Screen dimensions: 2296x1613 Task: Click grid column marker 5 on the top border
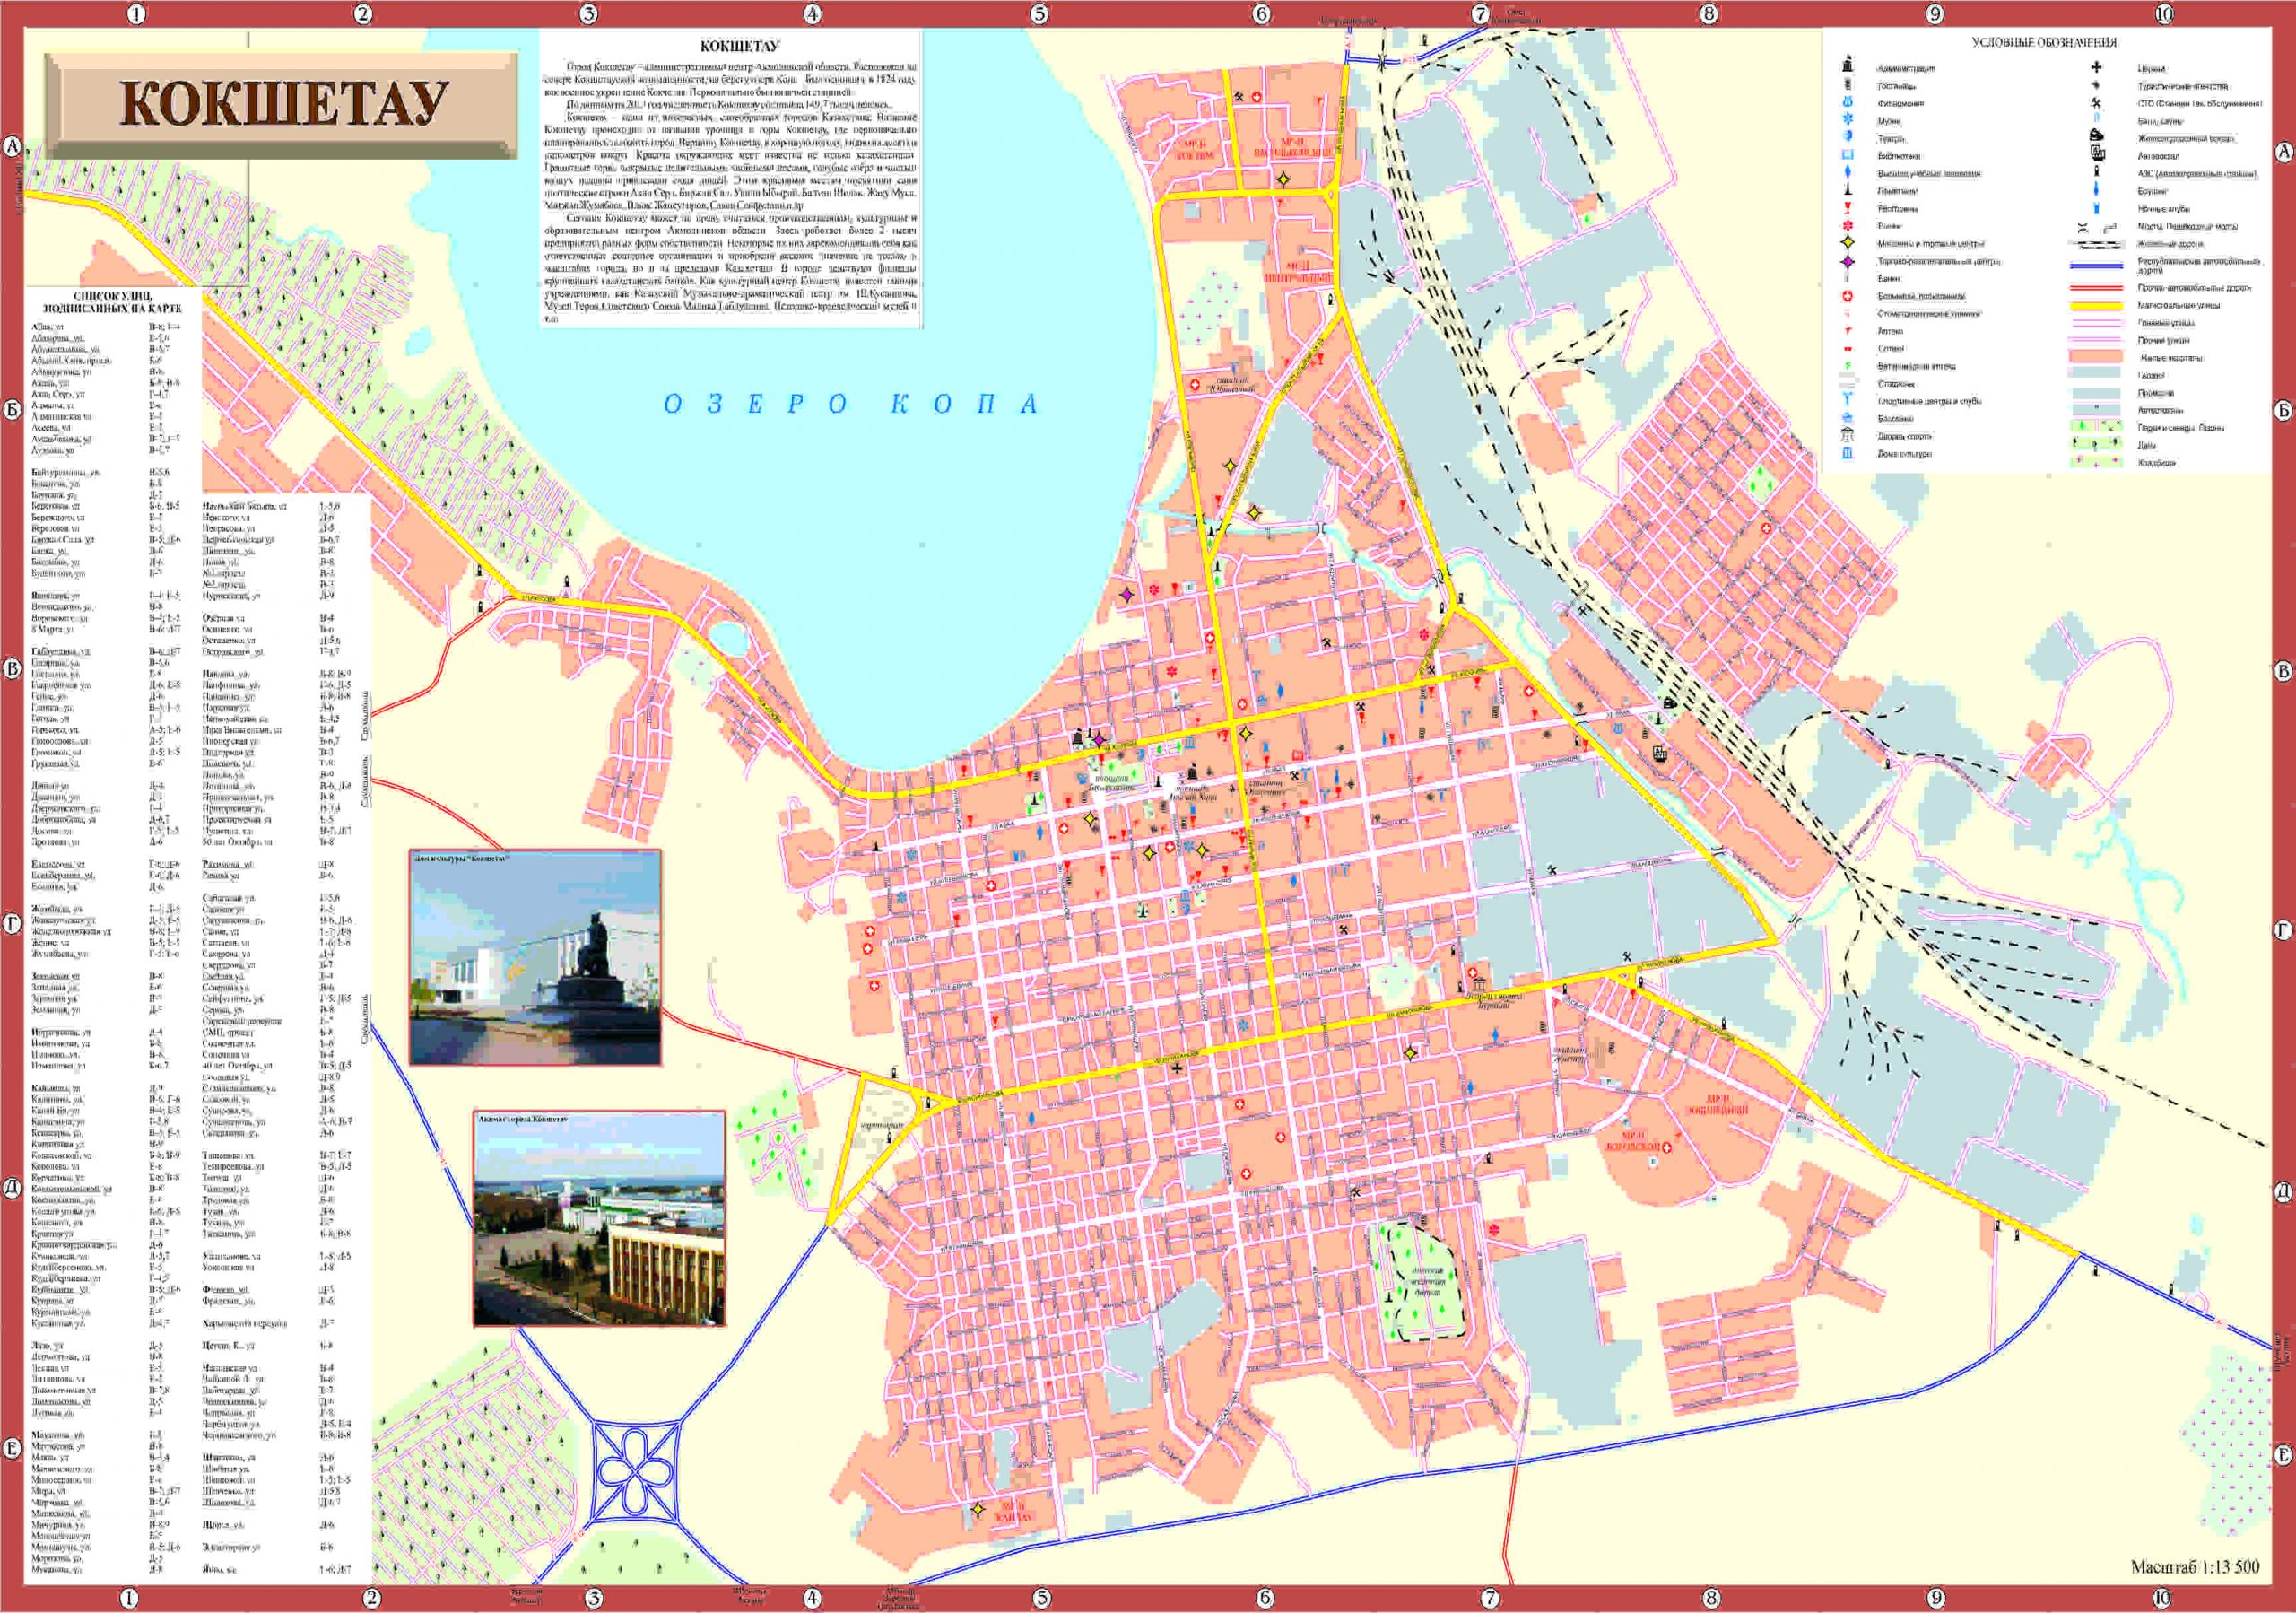coord(1039,13)
